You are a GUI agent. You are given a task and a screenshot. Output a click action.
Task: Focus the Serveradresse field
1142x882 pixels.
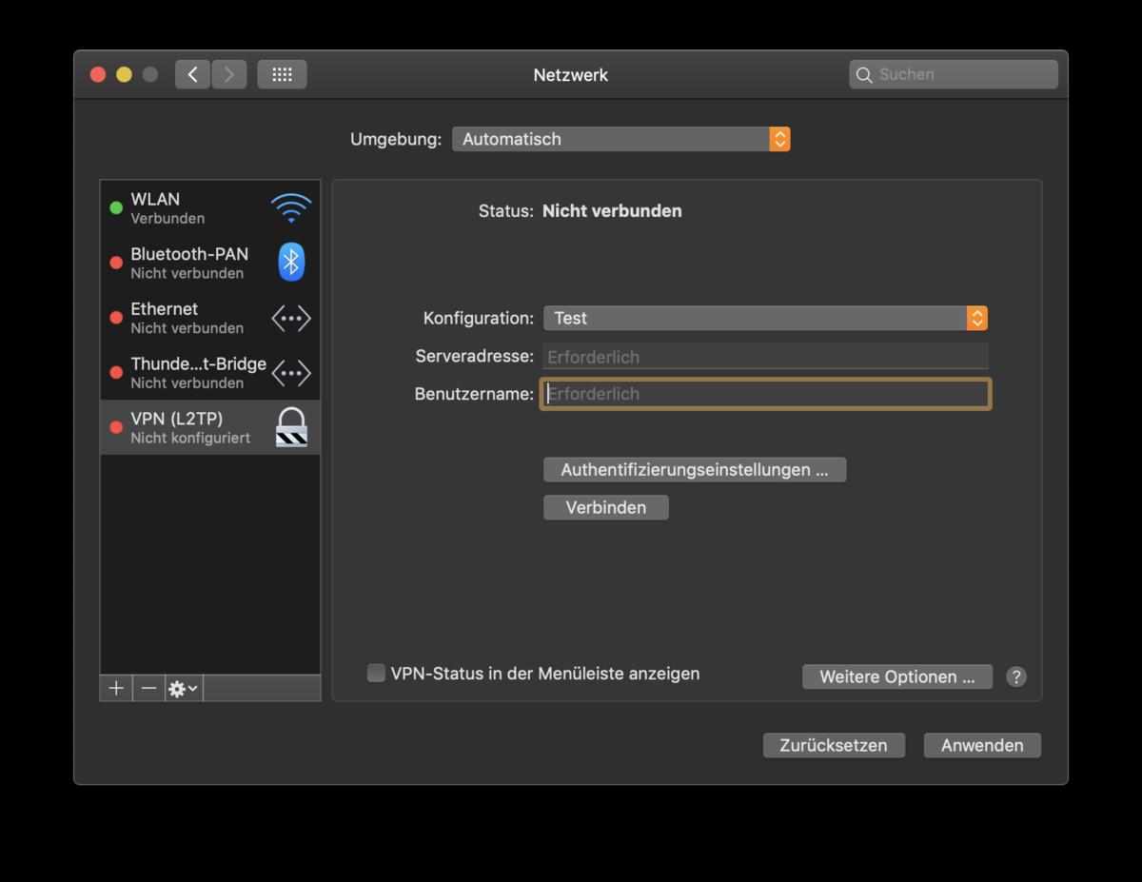(765, 357)
